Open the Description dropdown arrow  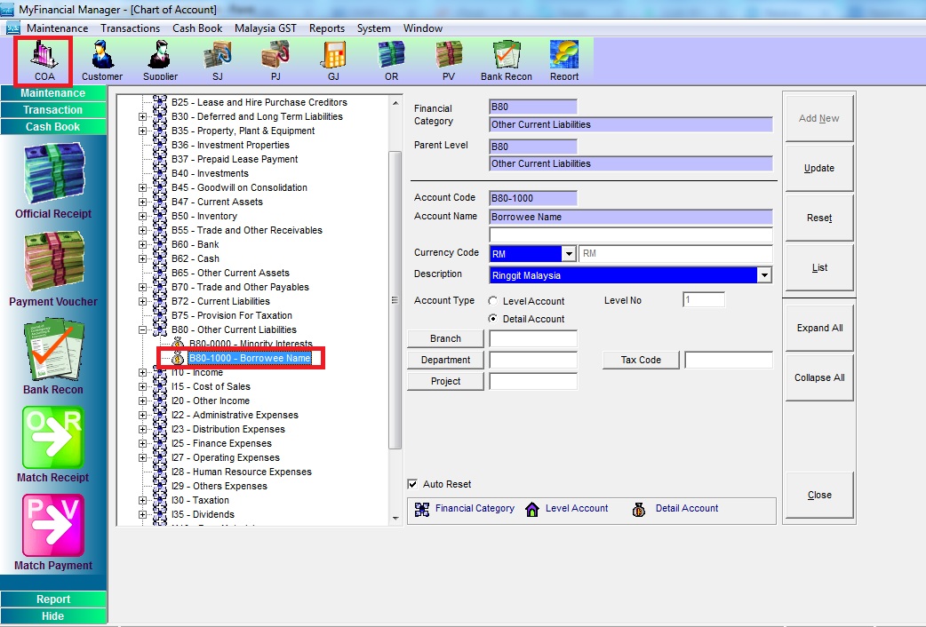coord(764,275)
